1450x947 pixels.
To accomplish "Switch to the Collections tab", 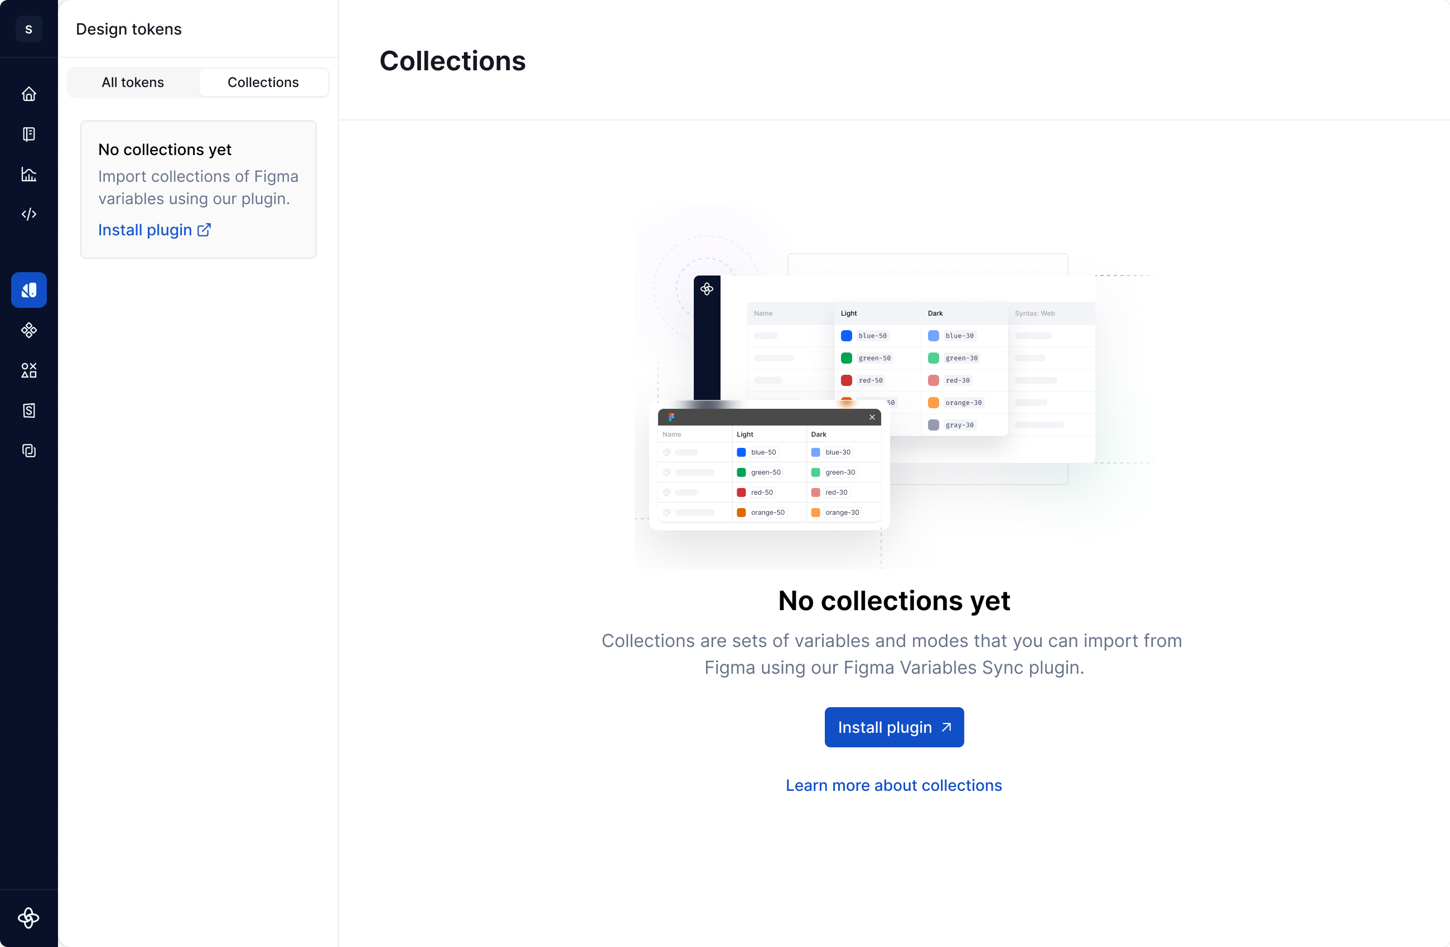I will pos(263,81).
